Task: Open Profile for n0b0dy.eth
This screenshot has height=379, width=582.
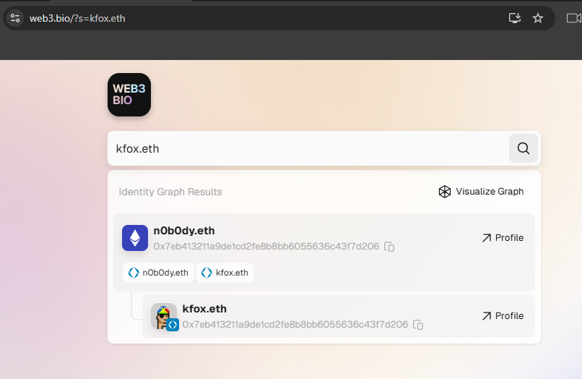Action: [503, 238]
